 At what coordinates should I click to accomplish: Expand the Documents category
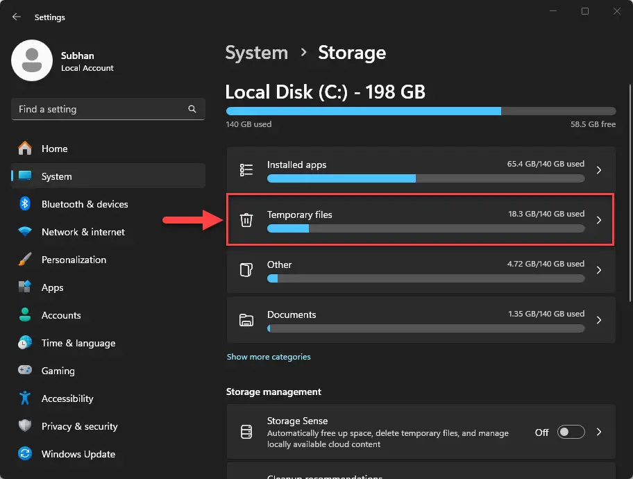point(598,319)
